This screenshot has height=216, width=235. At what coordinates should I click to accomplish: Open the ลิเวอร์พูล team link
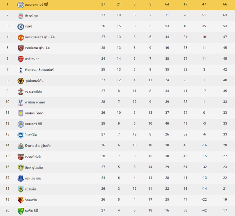point(31,16)
